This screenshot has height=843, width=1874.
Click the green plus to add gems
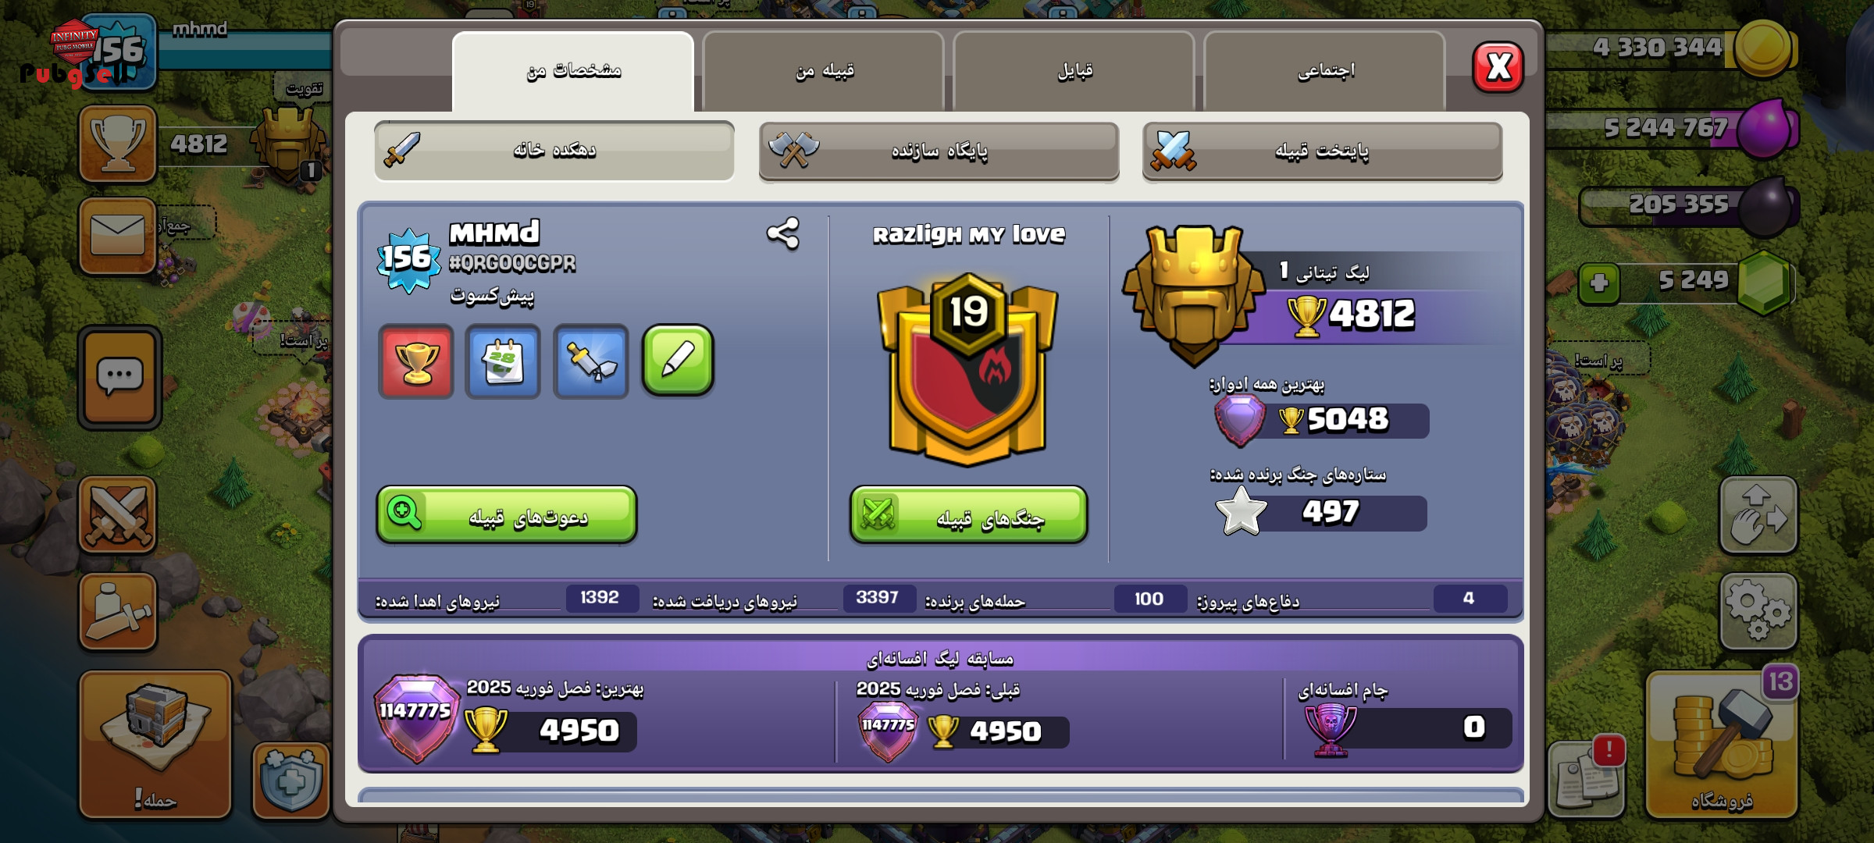coord(1599,283)
